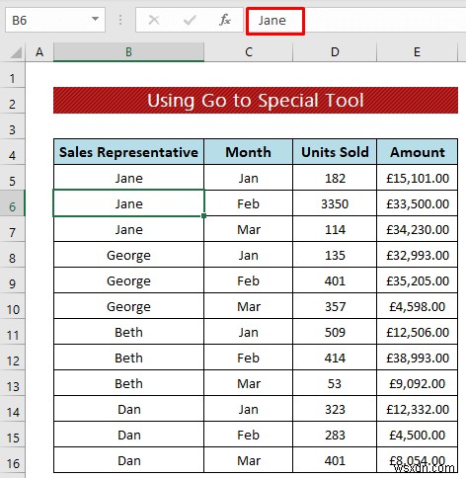Select the units cell 283
The image size is (466, 478).
coord(335,435)
